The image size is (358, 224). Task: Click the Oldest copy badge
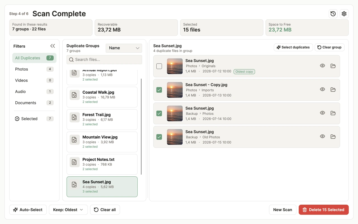[x=244, y=72]
